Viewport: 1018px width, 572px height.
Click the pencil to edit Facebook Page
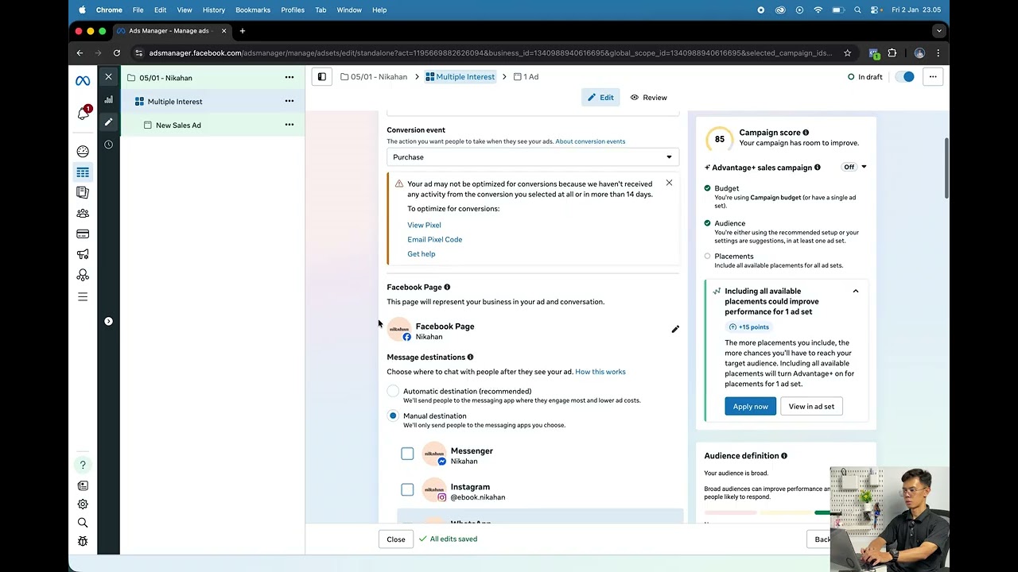tap(675, 329)
